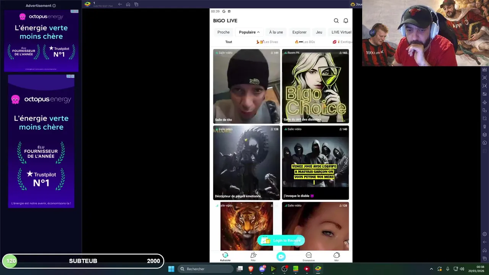
Task: Click the Rechercher taskbar search box
Action: point(206,269)
